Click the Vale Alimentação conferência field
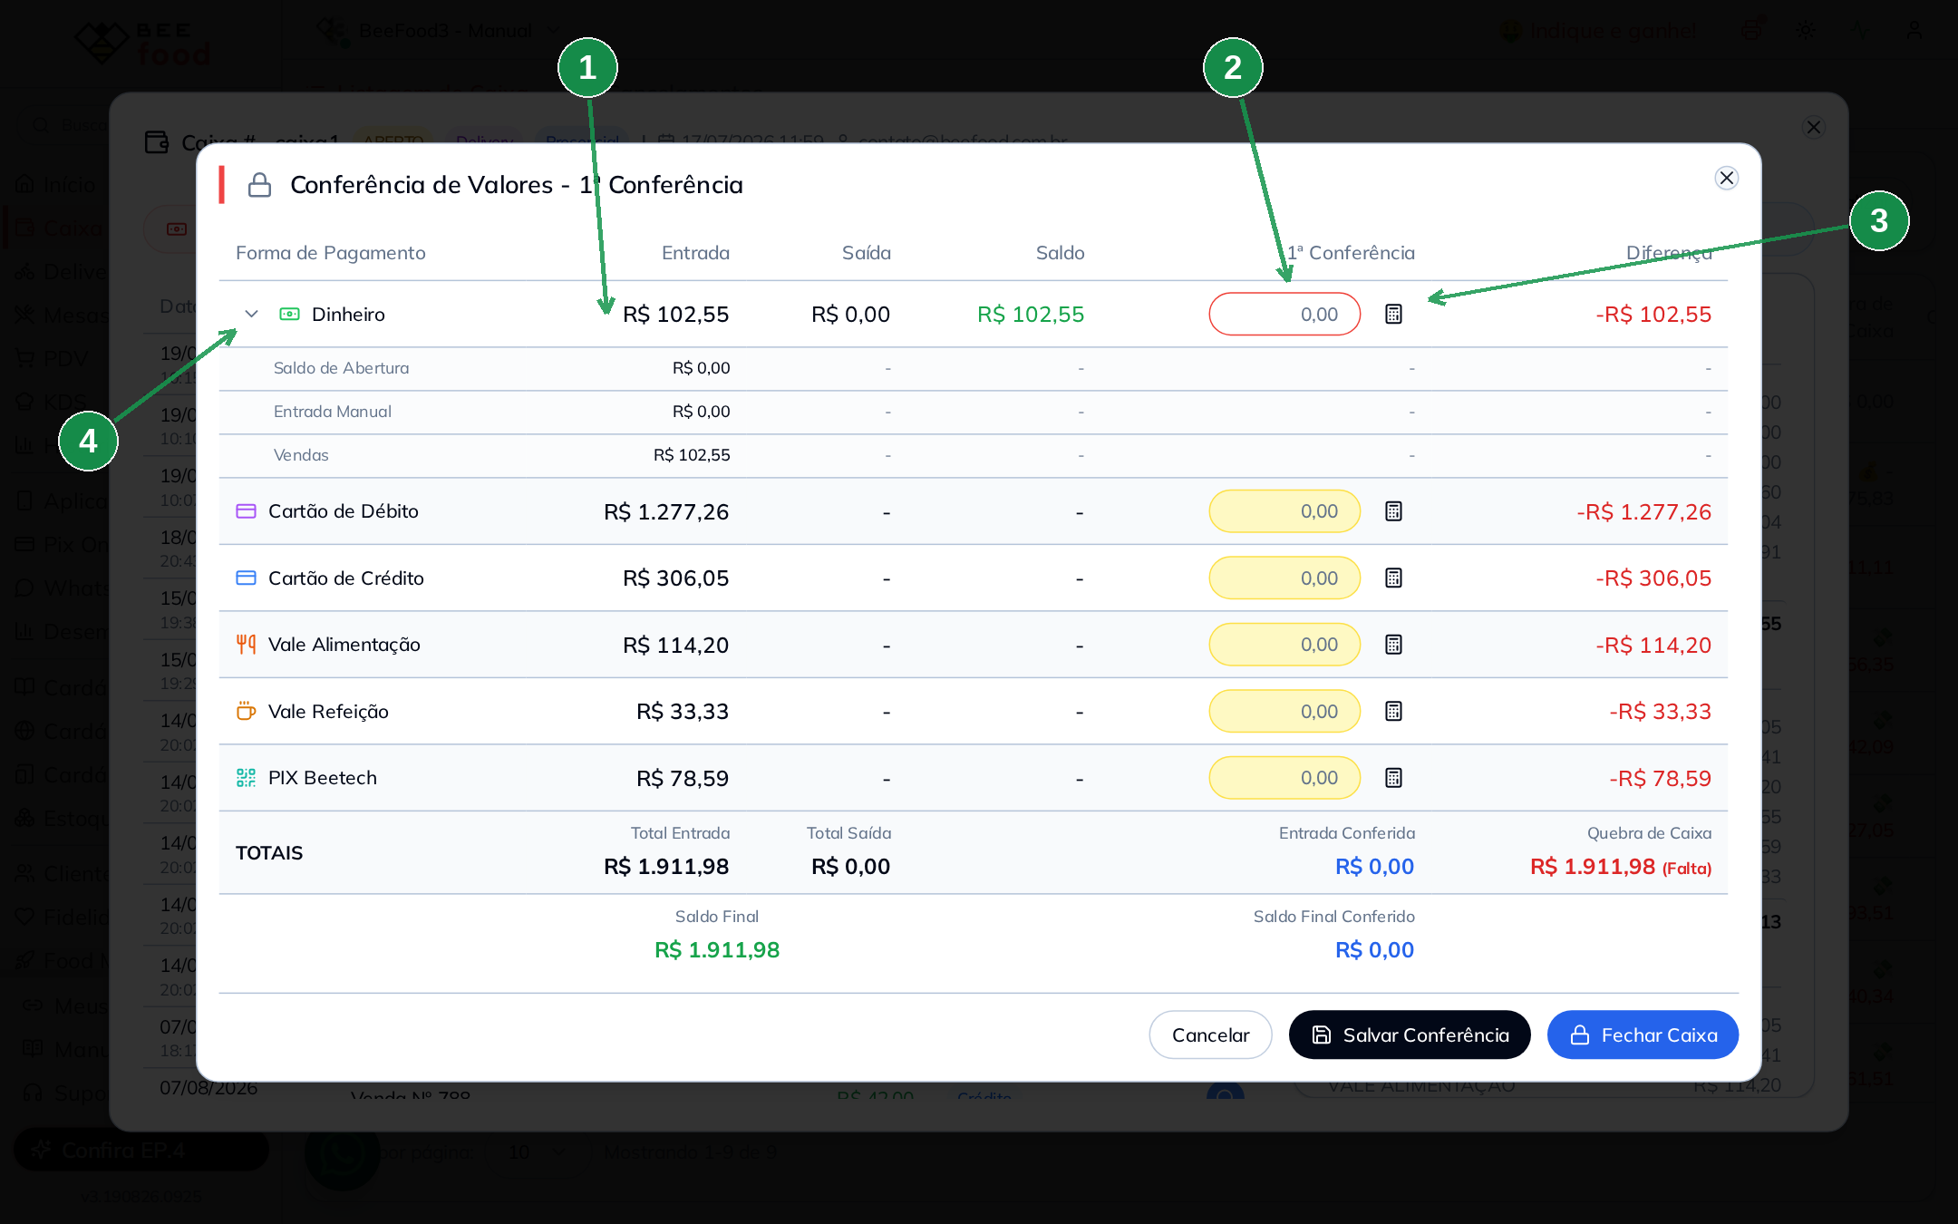The width and height of the screenshot is (1958, 1224). 1284,645
